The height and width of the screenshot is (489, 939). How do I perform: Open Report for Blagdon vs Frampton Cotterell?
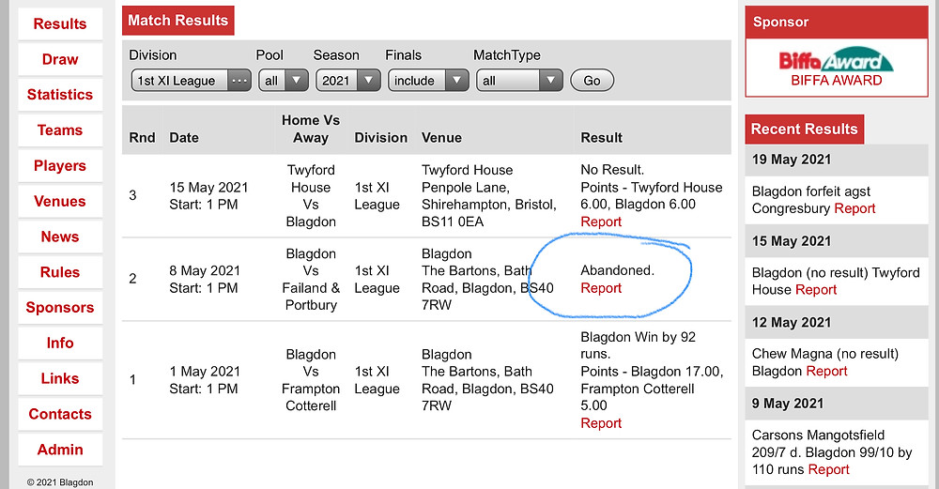coord(601,423)
